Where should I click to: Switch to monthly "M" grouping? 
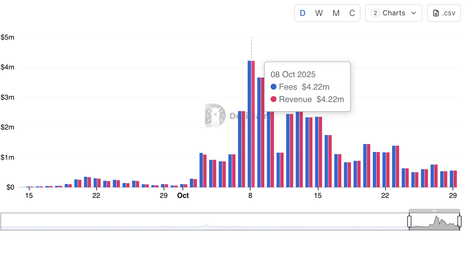click(x=336, y=13)
